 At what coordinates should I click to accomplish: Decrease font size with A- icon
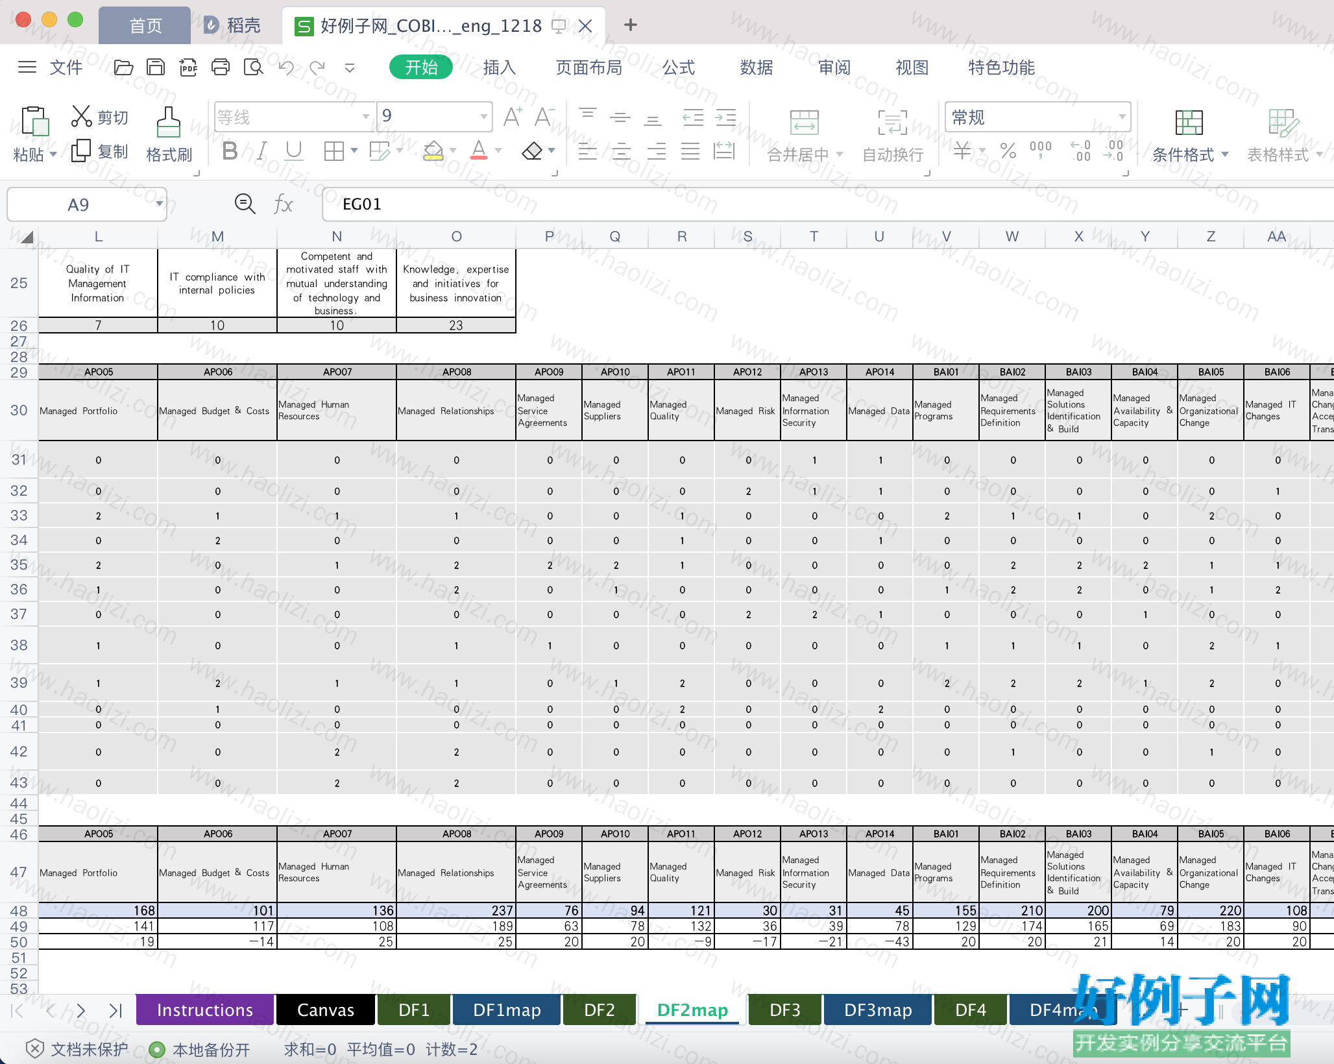544,117
